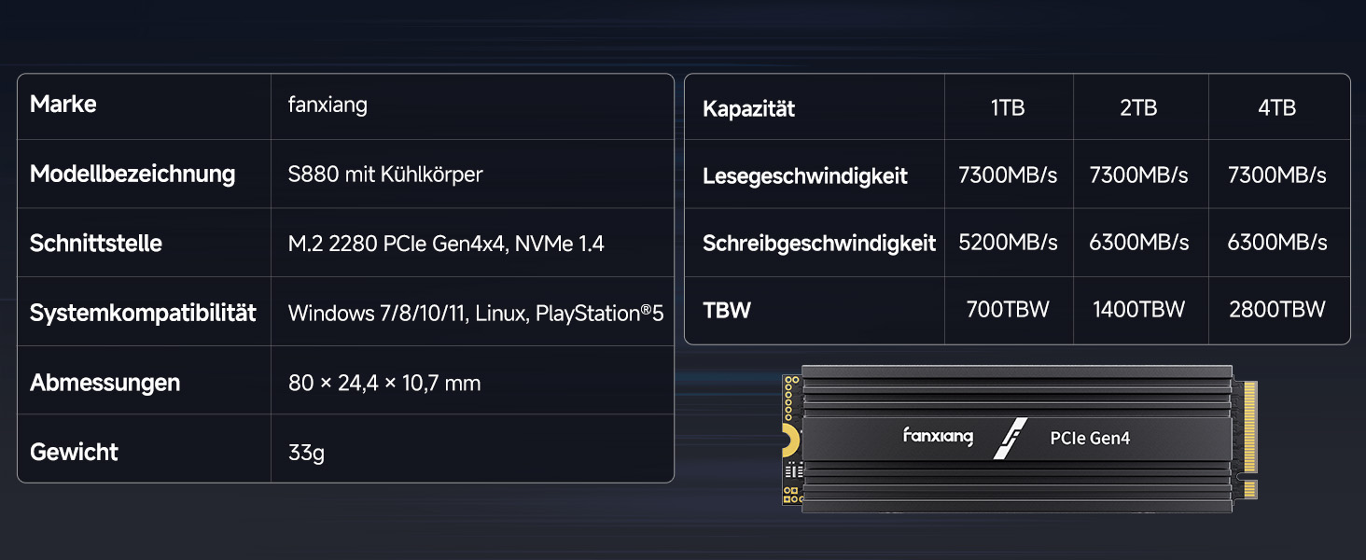Open the Schnittstelle specification entry
The width and height of the screenshot is (1366, 560).
94,243
